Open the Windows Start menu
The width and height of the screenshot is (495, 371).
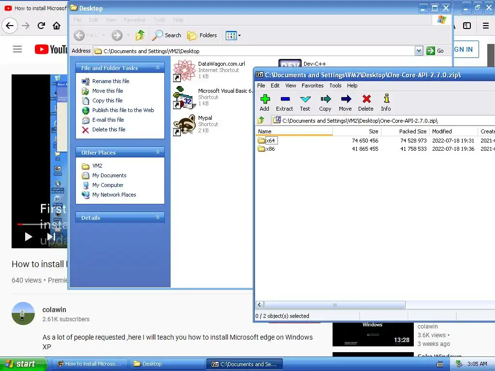click(x=23, y=364)
